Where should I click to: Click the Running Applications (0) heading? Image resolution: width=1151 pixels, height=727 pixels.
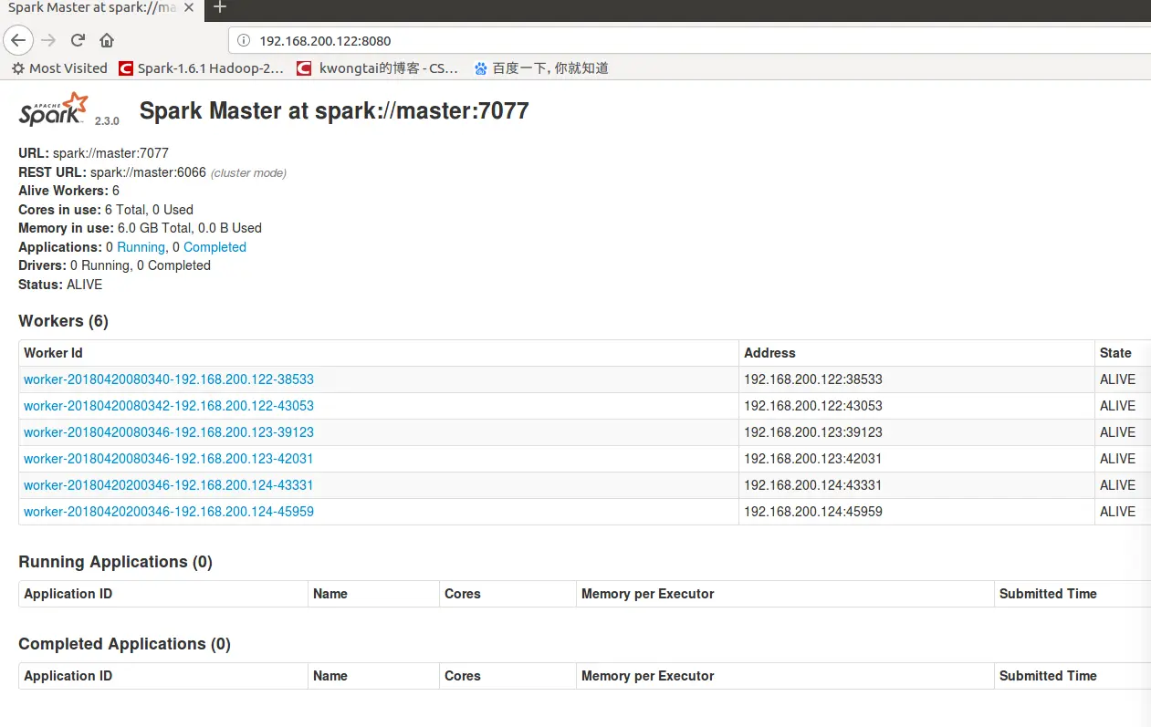115,562
